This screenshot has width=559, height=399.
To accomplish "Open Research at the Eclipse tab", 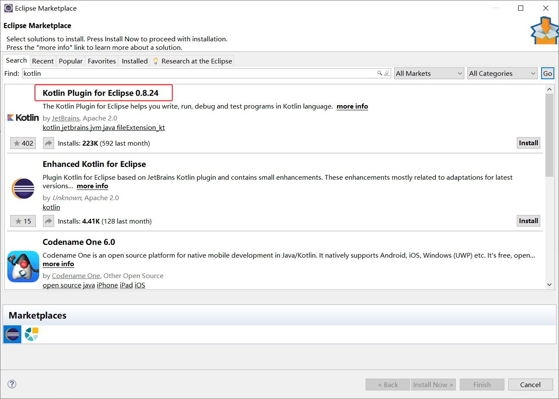I will [192, 61].
